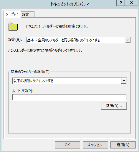Click the ルート パス(P): label
The width and height of the screenshot is (139, 152).
pyautogui.click(x=23, y=91)
